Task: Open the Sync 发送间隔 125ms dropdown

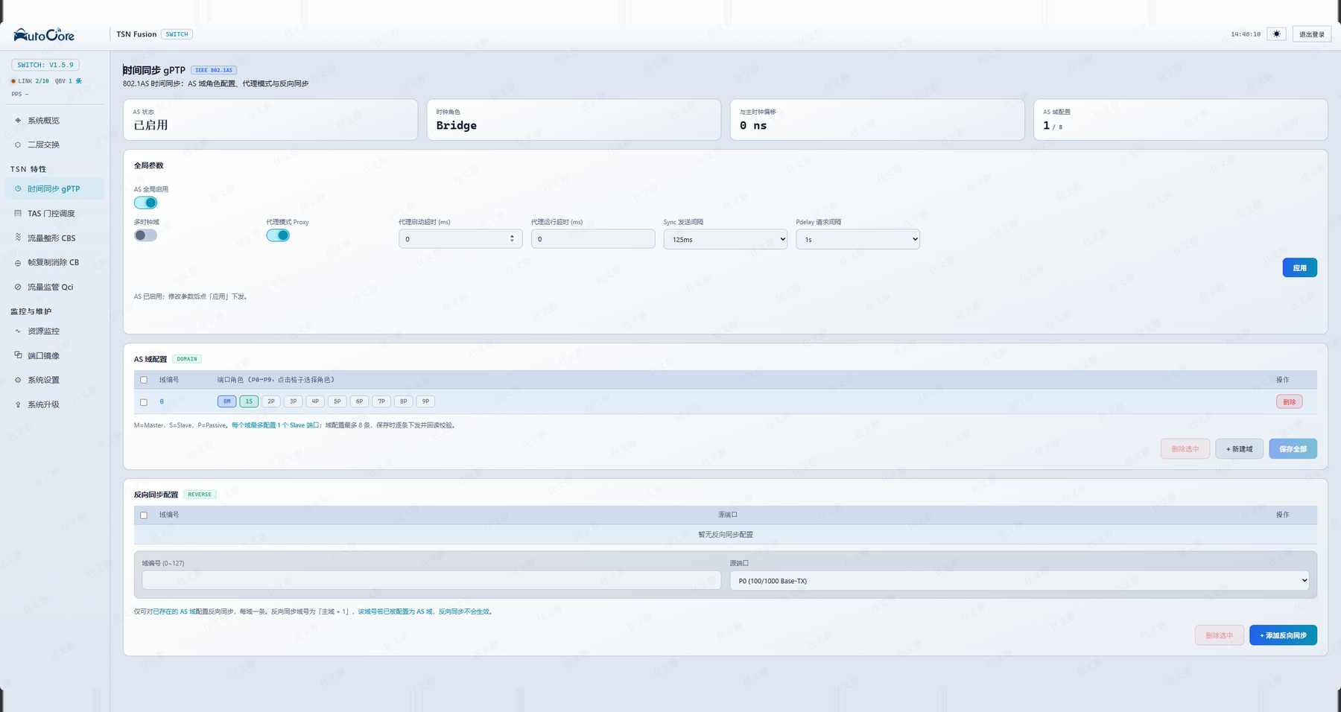Action: (x=725, y=239)
